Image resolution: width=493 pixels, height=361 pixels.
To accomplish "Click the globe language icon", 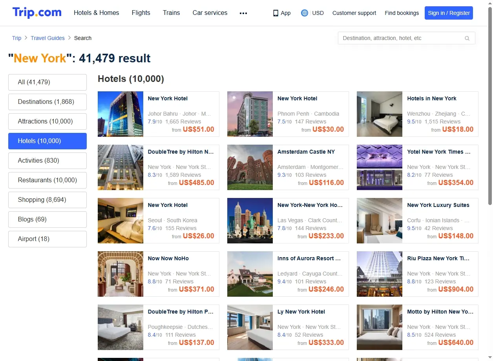I will pyautogui.click(x=304, y=13).
